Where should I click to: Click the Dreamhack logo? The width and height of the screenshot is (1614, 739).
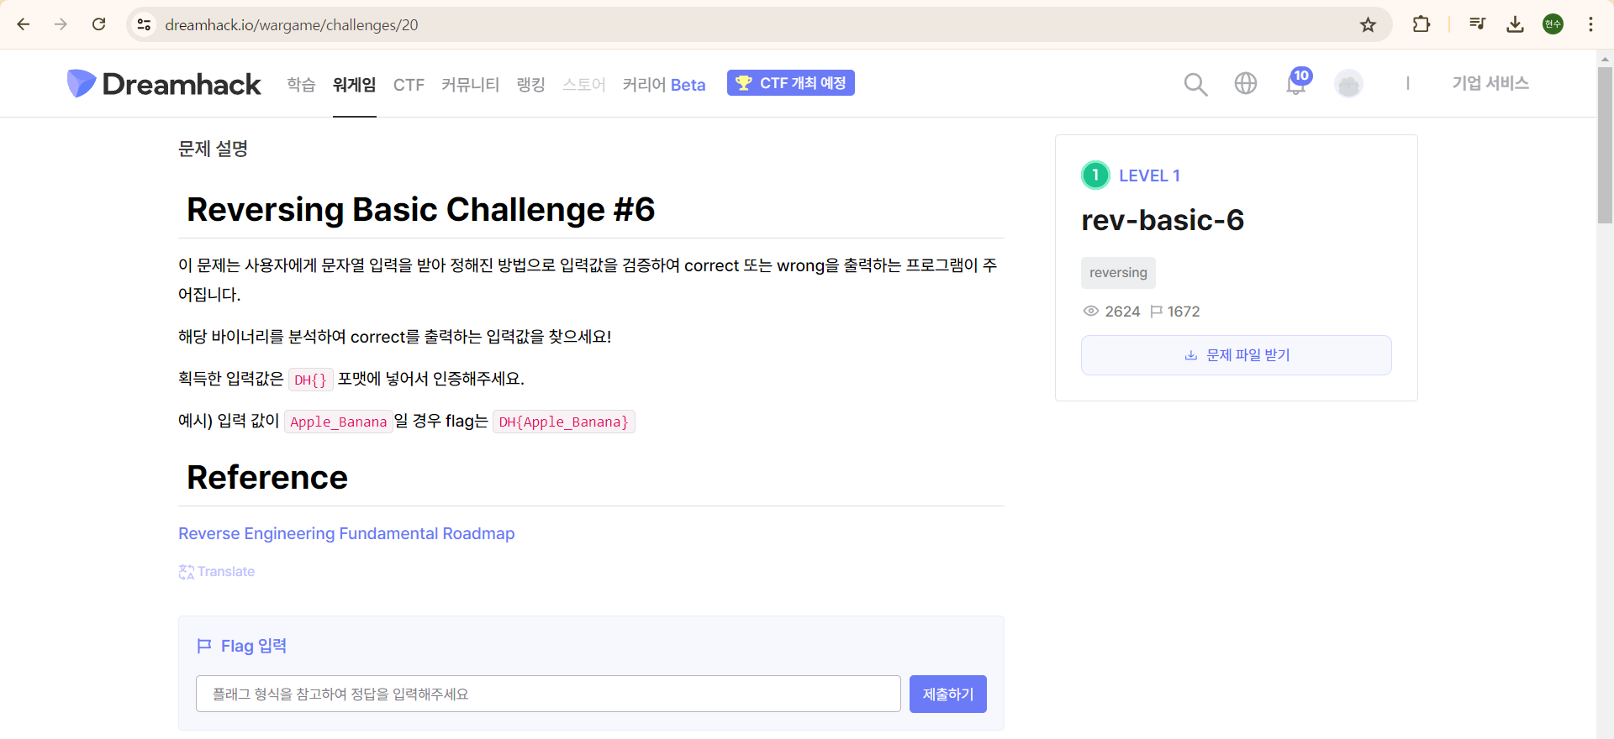[x=164, y=84]
